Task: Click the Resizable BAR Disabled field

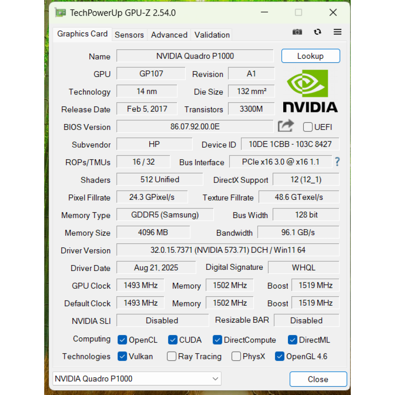Action: (x=307, y=320)
